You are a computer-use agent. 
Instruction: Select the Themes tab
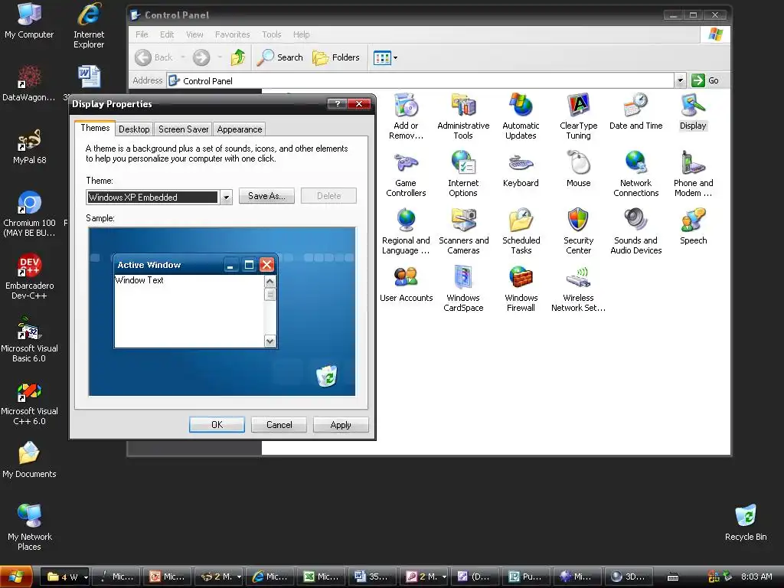[x=95, y=128]
